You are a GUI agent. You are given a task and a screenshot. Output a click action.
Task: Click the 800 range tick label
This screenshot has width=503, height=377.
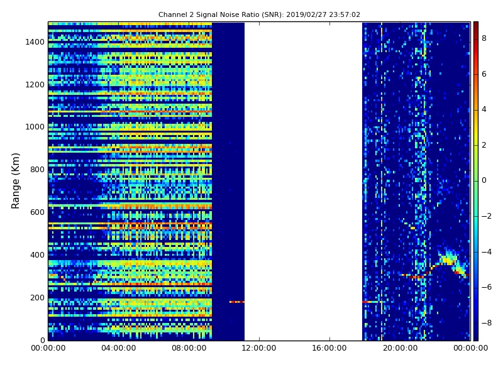37,170
